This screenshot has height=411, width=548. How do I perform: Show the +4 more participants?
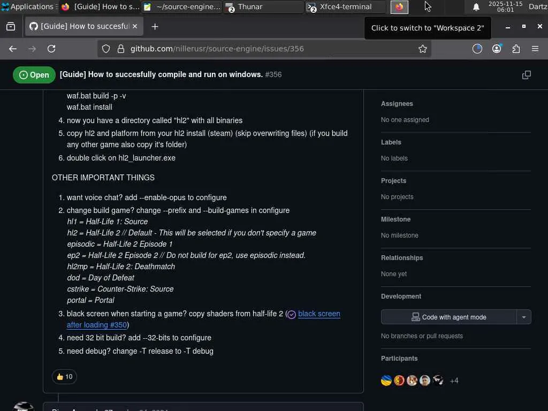click(454, 380)
